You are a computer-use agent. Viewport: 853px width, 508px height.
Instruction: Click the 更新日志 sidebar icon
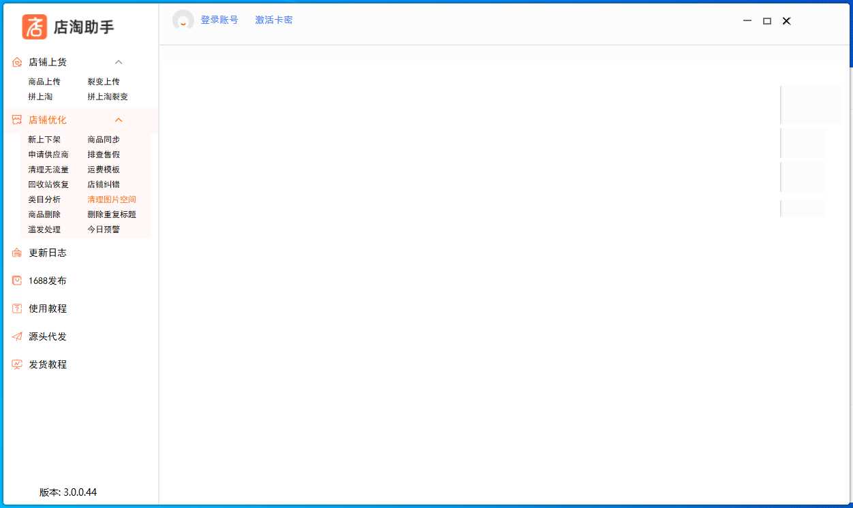pos(16,253)
